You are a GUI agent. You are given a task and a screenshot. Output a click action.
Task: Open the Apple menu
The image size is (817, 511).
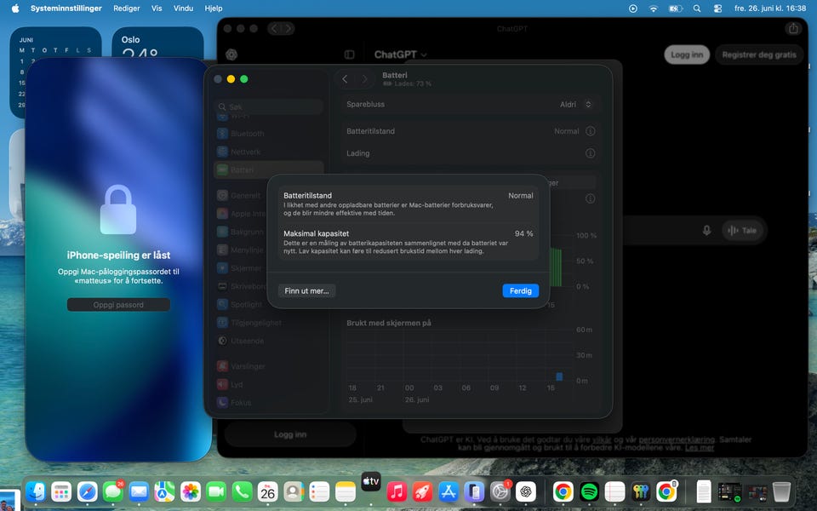point(15,9)
